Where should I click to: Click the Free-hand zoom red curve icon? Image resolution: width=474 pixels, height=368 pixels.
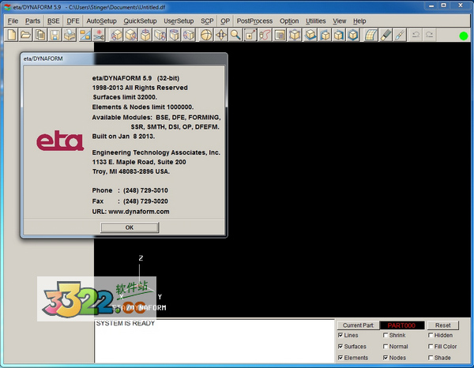tap(265, 35)
